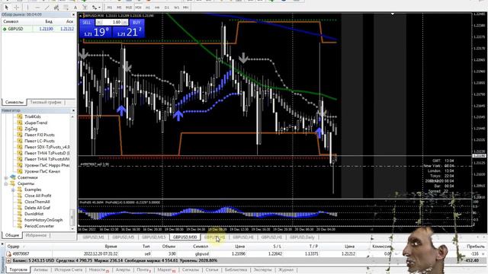Image resolution: width=488 pixels, height=274 pixels.
Task: Select Пивот FXI Pivots indicator
Action: tap(40, 135)
